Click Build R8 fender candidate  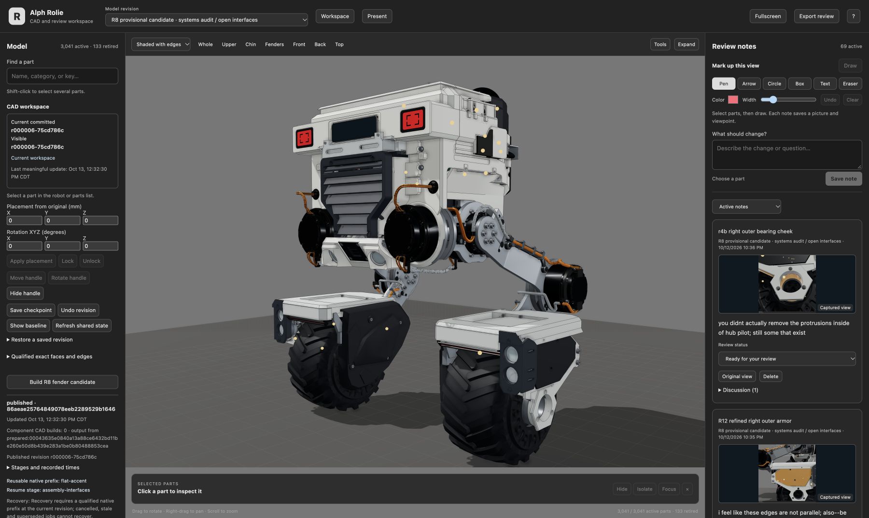tap(62, 382)
